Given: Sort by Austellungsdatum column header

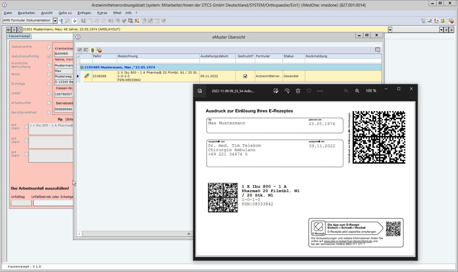Looking at the screenshot, I should coord(217,56).
